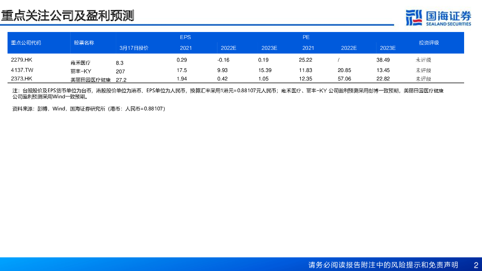
Task: Click the 股票名称 column header
Action: [84, 43]
